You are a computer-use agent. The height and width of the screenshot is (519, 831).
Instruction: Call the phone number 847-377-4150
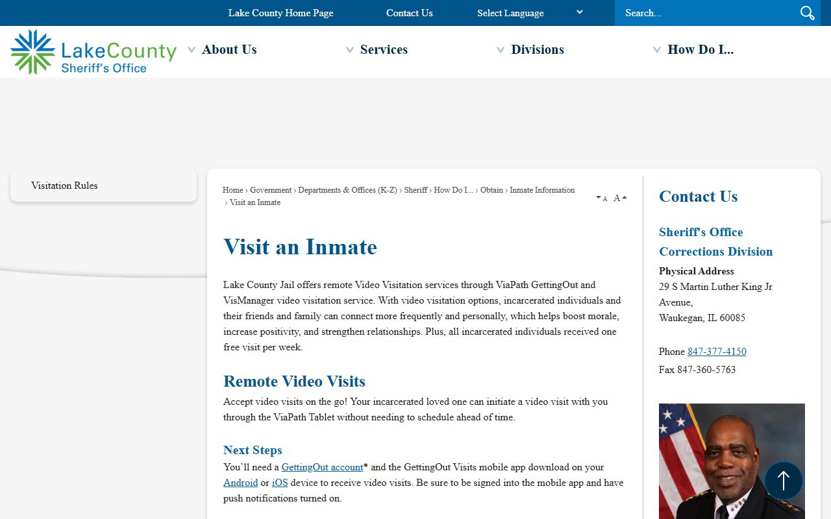(717, 352)
